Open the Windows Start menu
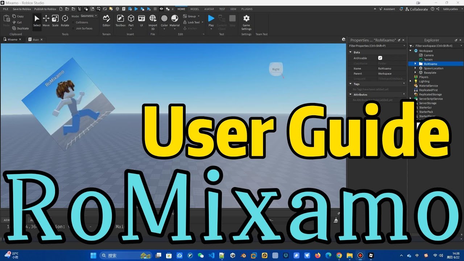 pos(93,256)
